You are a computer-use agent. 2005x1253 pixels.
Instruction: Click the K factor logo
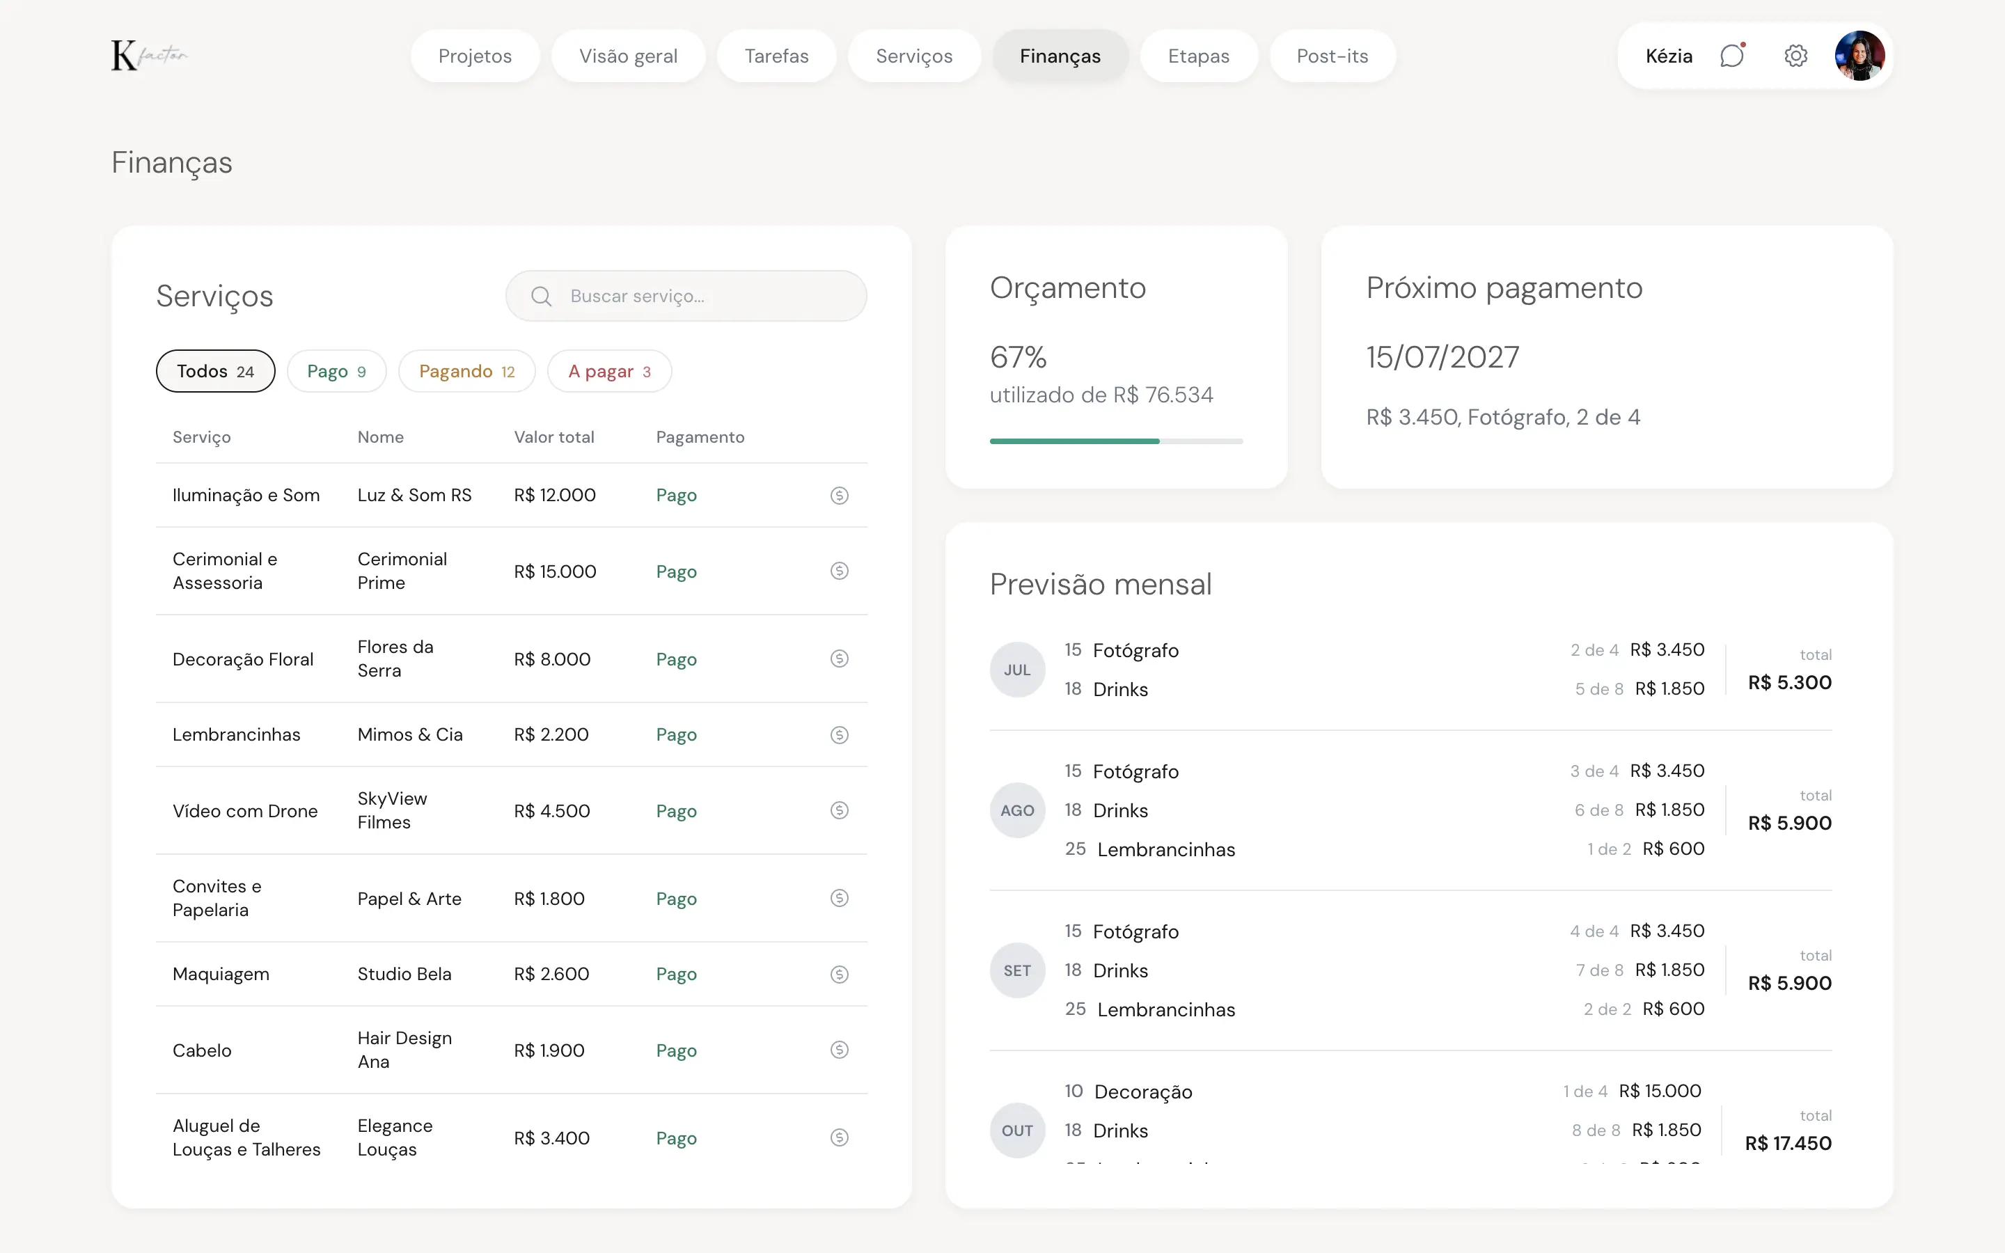pos(150,56)
